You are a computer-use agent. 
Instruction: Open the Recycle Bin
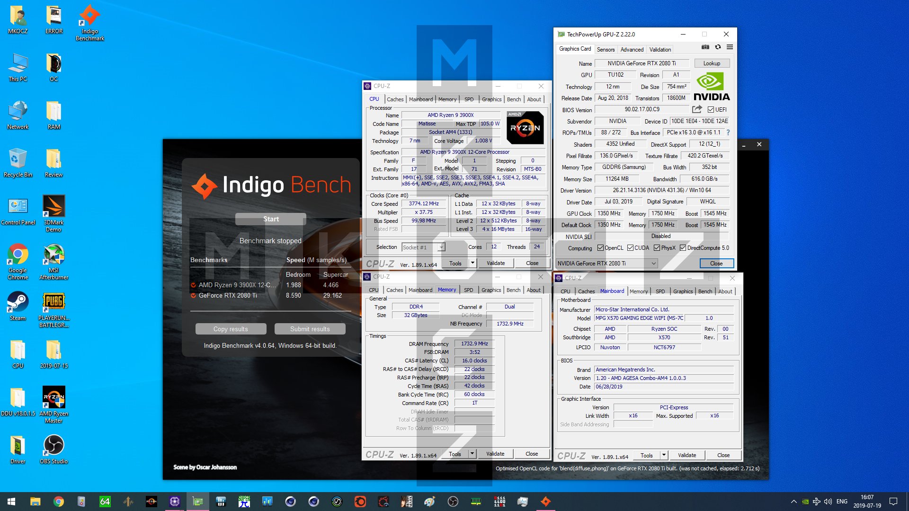(x=18, y=162)
